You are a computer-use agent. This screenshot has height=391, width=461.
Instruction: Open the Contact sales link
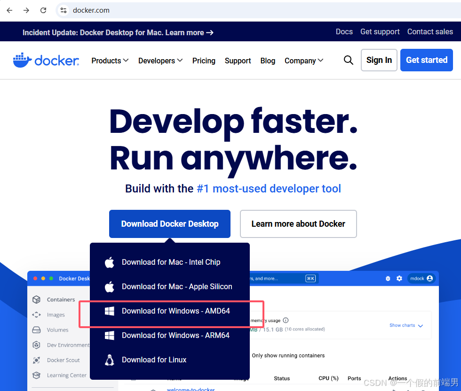pos(430,31)
